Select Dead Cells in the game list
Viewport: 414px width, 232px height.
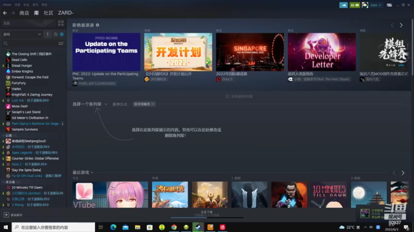19,60
